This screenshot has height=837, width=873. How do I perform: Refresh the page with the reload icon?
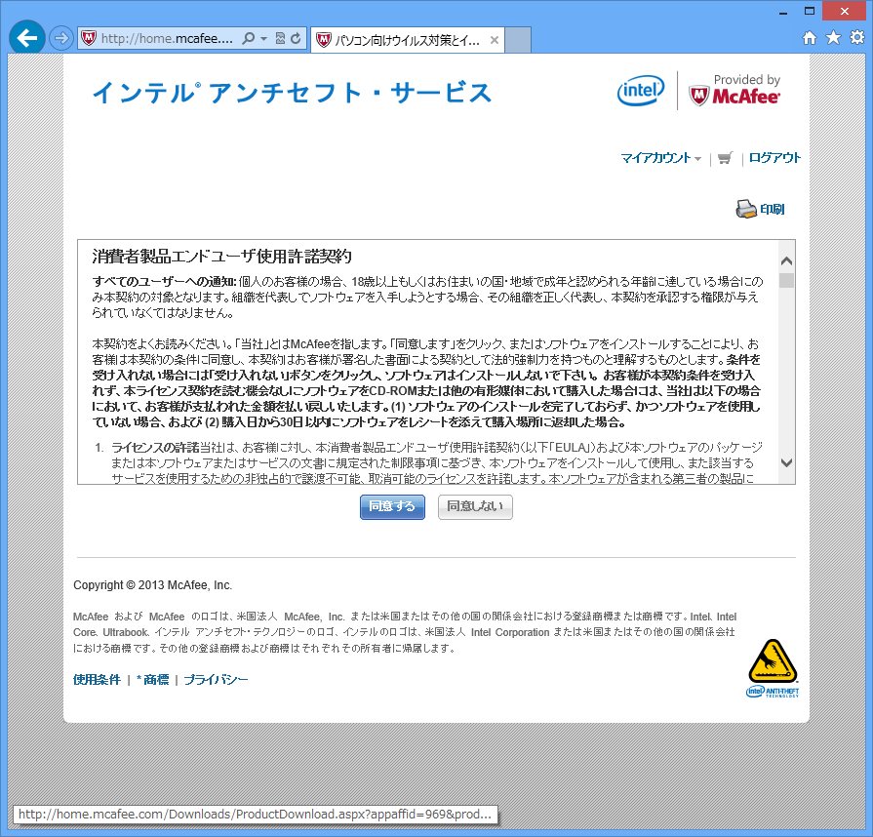tap(296, 38)
